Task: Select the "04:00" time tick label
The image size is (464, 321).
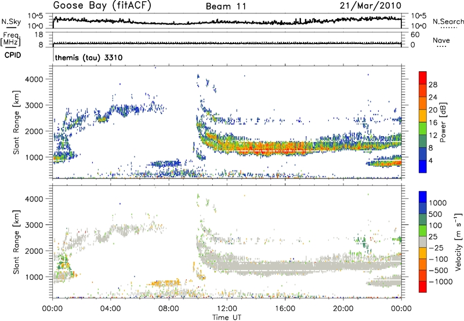Action: pos(110,309)
